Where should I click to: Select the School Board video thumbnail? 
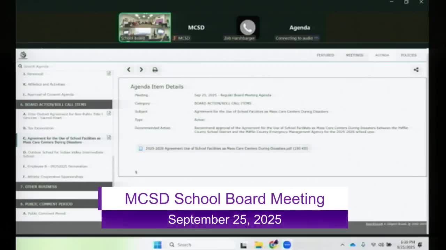(x=145, y=27)
